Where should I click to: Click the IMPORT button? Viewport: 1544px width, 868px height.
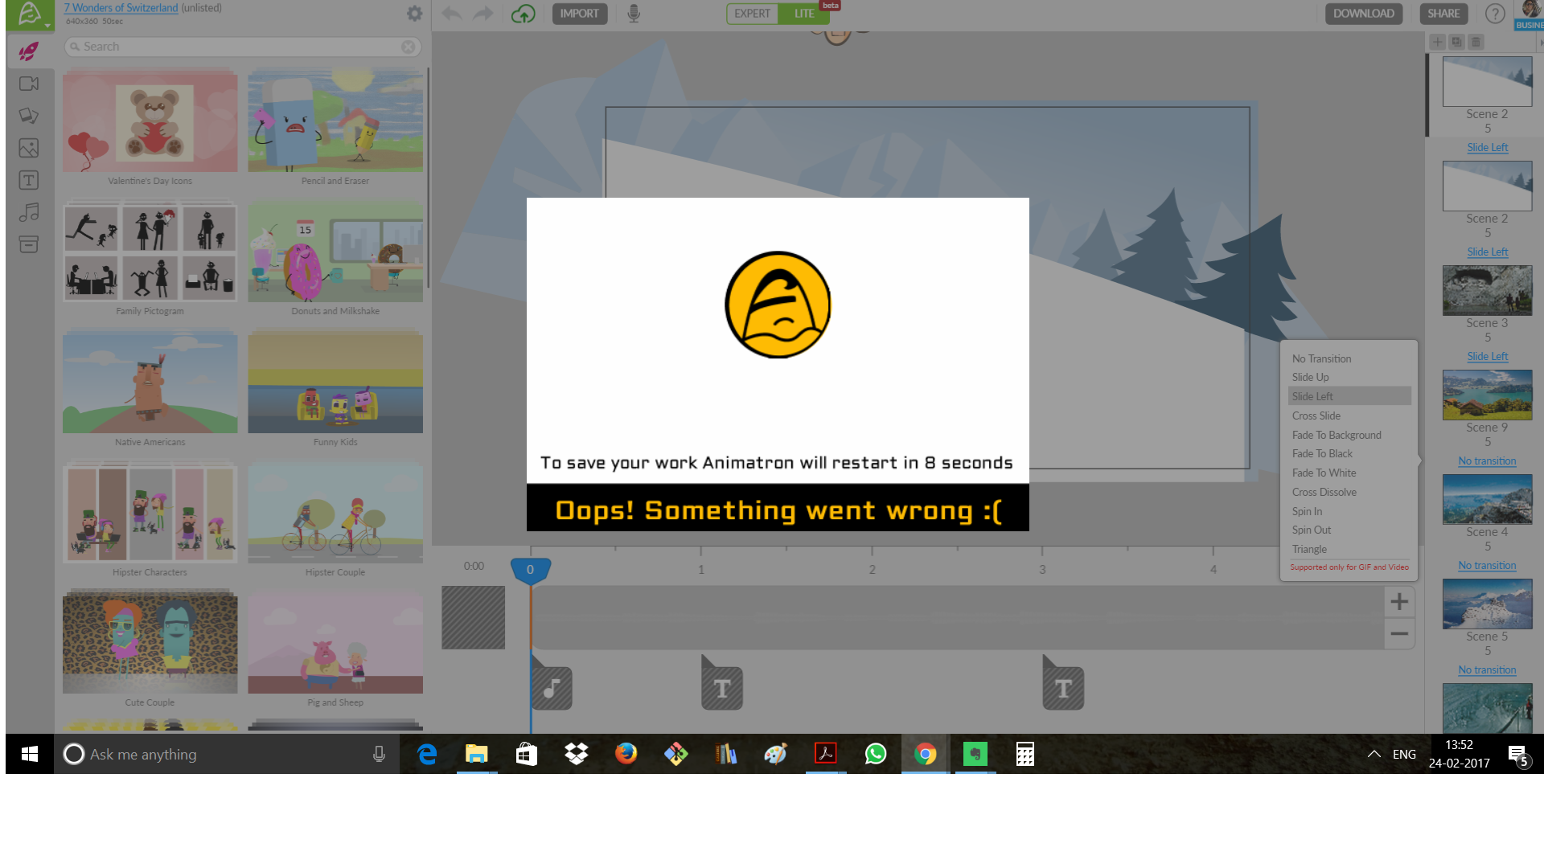coord(579,14)
